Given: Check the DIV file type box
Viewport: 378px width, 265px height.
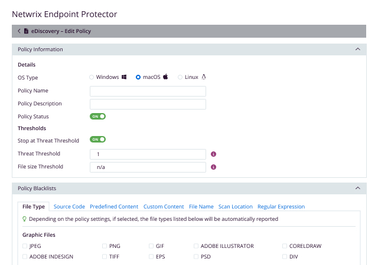Looking at the screenshot, I should (x=285, y=257).
